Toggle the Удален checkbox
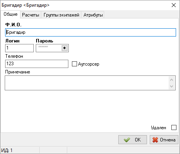Image resolution: width=180 pixels, height=154 pixels. (174, 127)
